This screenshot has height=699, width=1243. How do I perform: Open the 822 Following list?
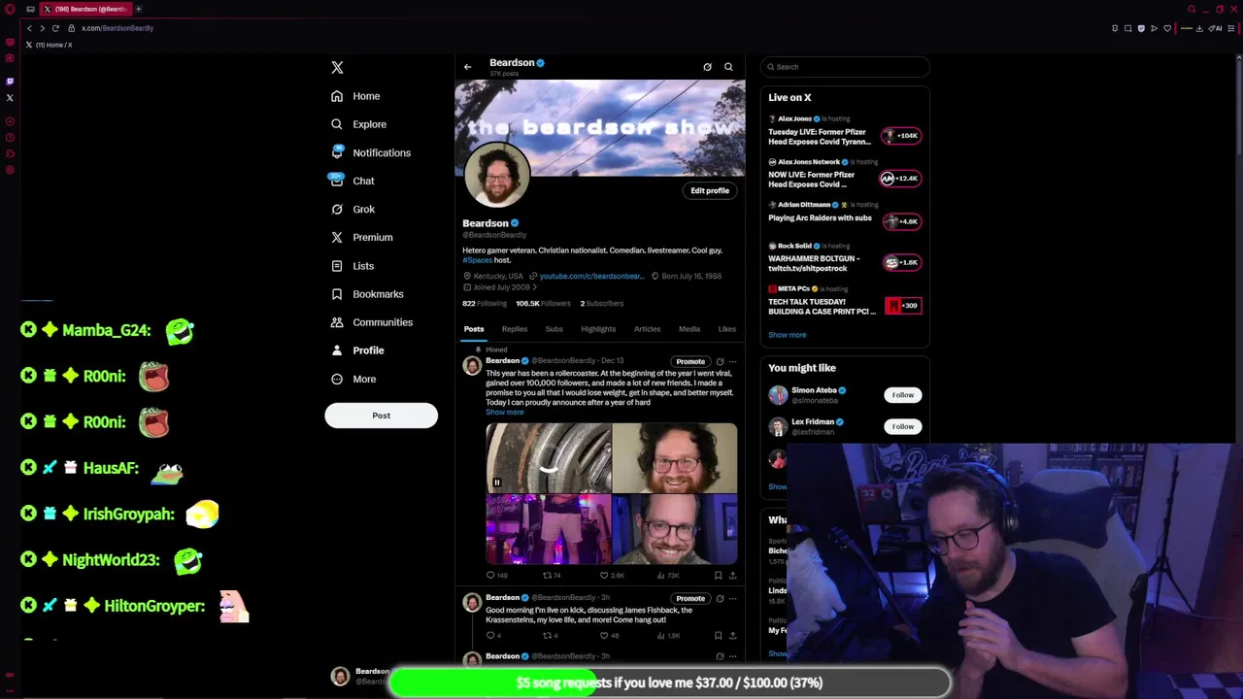(485, 303)
